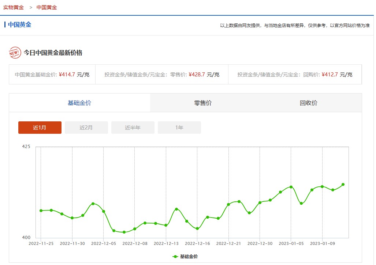The image size is (376, 265).
Task: Click the 2023-01-09 axis label
Action: 323,243
